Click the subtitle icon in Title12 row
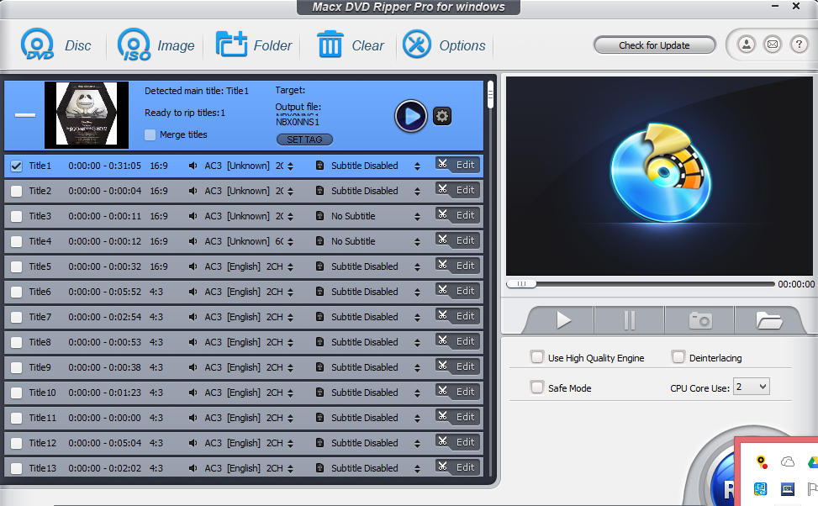The height and width of the screenshot is (506, 818). tap(319, 443)
